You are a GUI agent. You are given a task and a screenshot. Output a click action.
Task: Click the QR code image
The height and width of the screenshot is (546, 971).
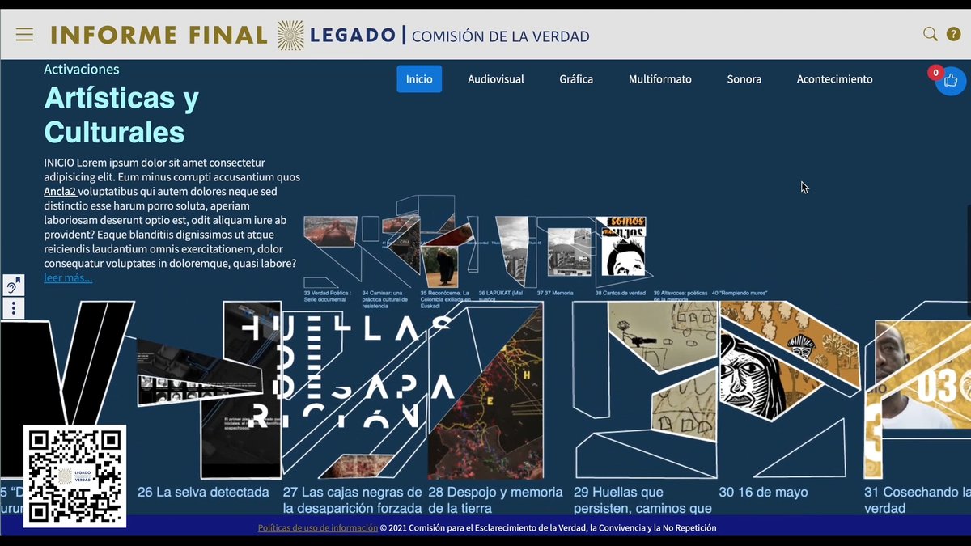(x=74, y=476)
